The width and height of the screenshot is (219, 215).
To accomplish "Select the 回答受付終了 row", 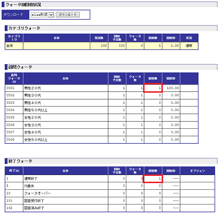I will pos(110,201).
